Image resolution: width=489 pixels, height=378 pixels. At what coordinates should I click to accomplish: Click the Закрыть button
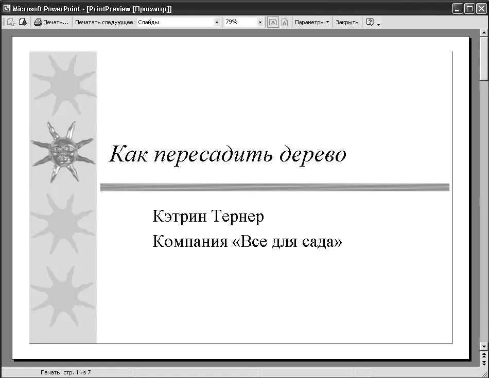pos(347,22)
